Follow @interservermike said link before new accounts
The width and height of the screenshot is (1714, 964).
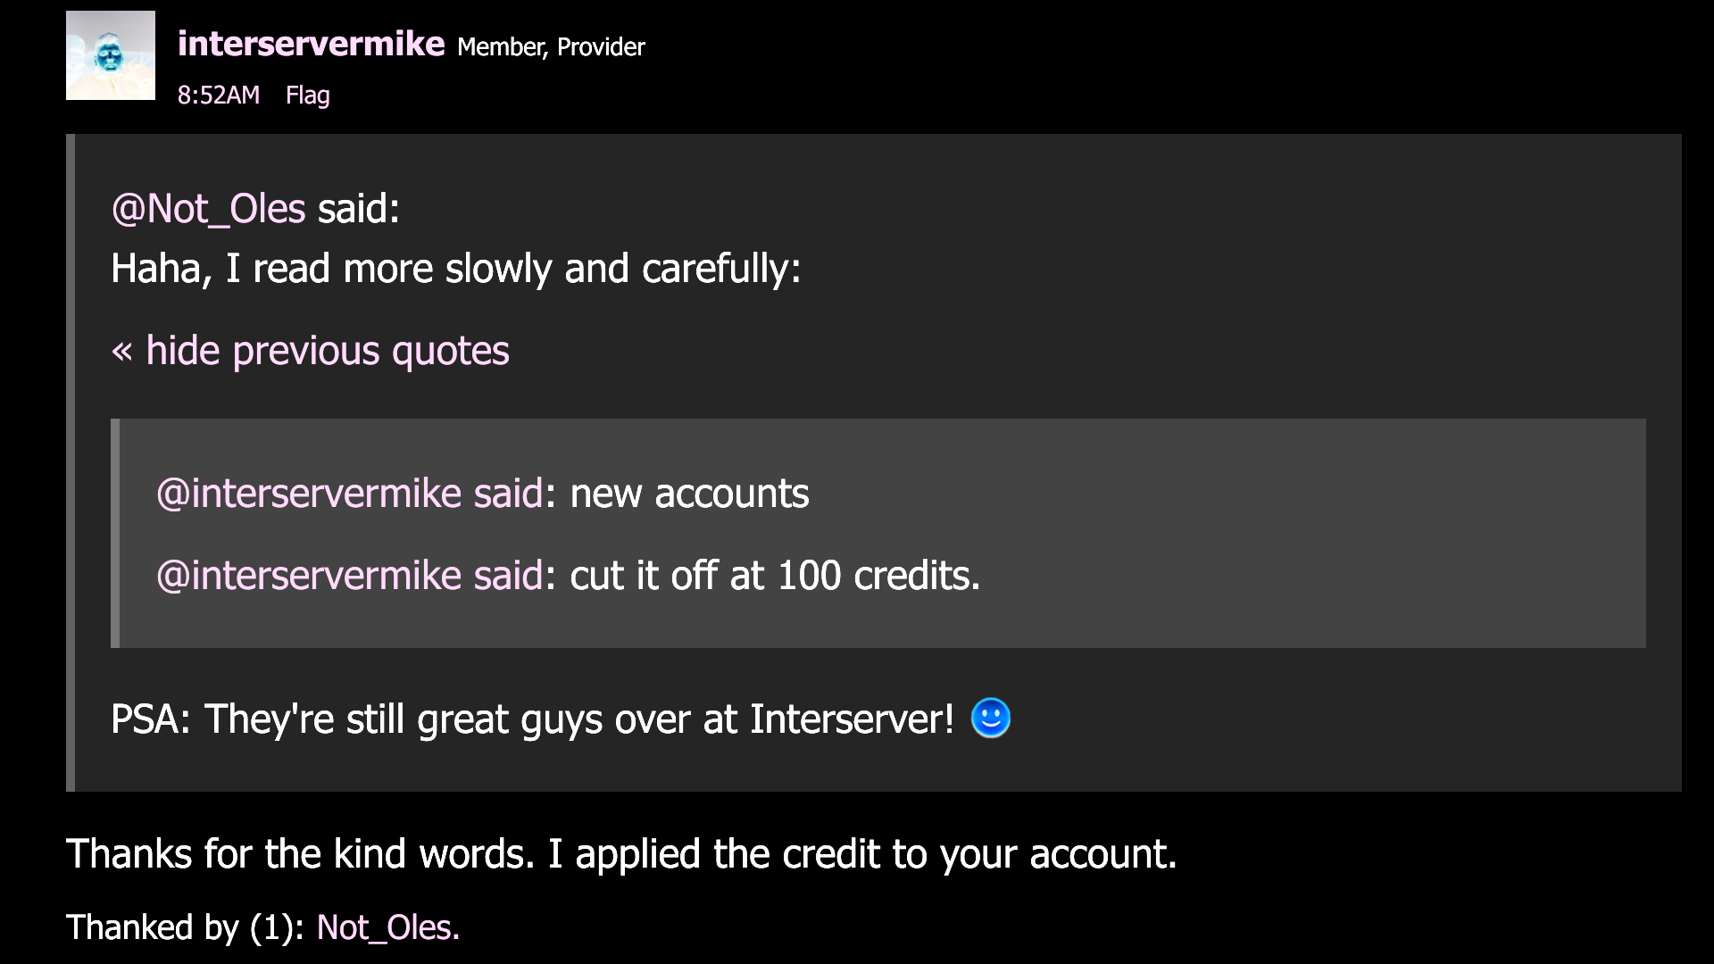[x=350, y=493]
